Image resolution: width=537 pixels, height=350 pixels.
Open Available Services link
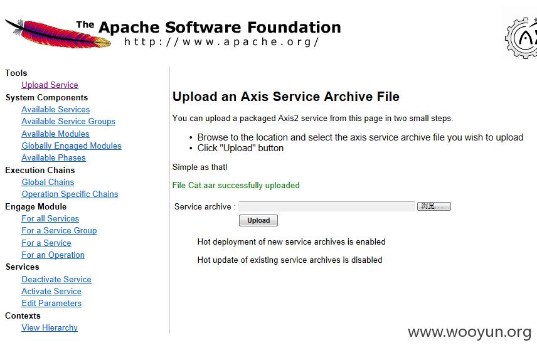pyautogui.click(x=55, y=109)
